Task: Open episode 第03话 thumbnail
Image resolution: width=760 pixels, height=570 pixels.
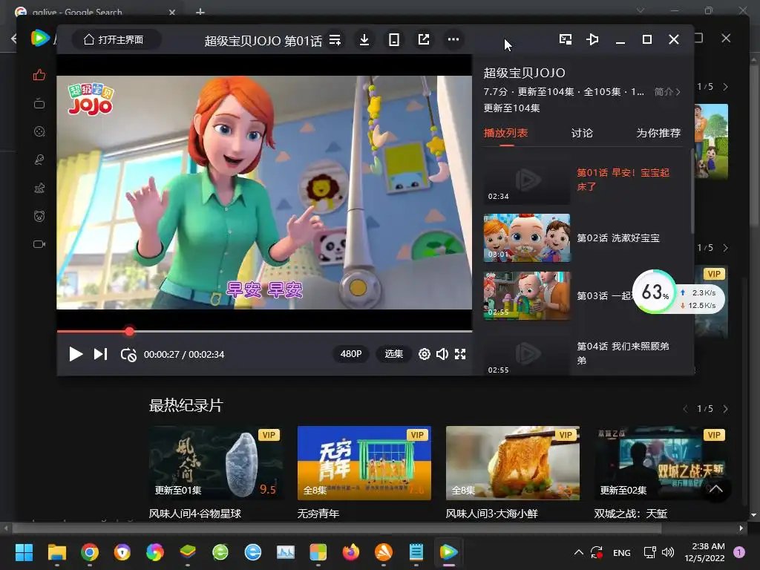Action: (x=527, y=295)
